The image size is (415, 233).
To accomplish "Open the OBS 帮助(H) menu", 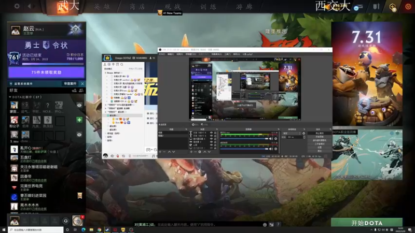I will coord(237,54).
